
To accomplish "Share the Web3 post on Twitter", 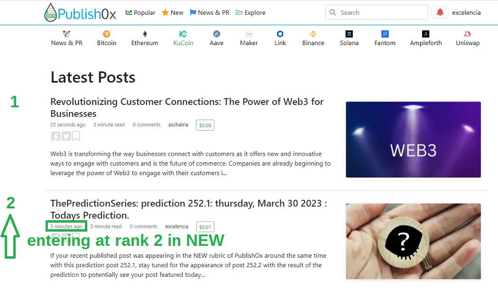I will point(66,136).
